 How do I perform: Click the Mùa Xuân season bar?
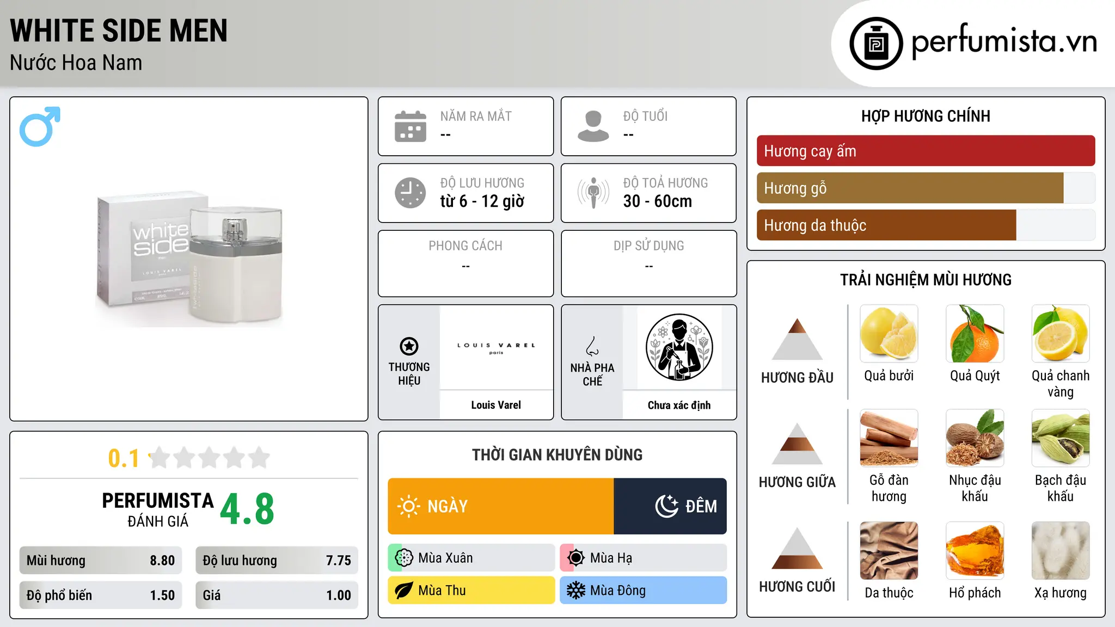pyautogui.click(x=471, y=558)
